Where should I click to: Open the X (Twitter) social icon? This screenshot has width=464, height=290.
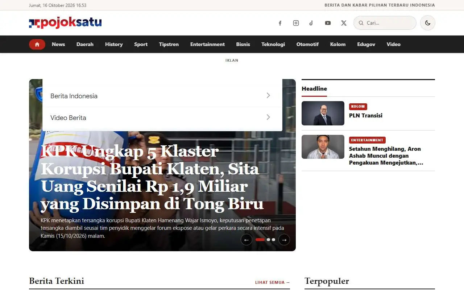click(344, 23)
